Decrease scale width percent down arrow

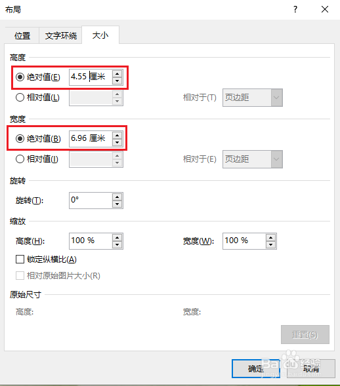[x=270, y=244]
